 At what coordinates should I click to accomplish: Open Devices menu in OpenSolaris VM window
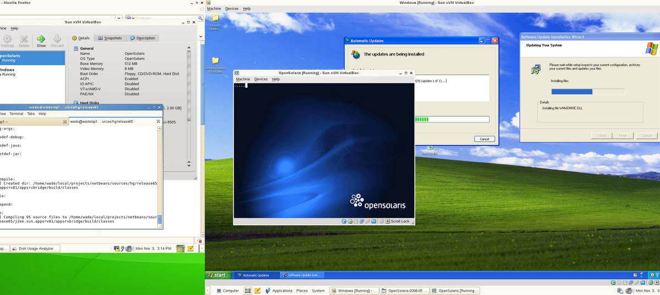[x=261, y=79]
